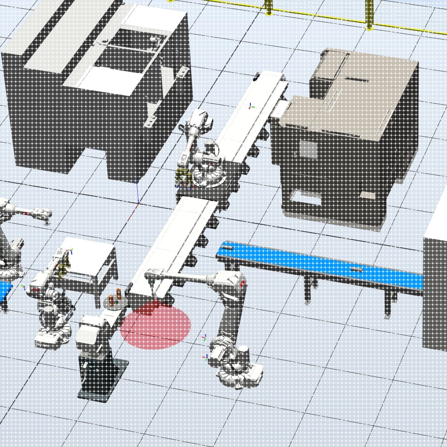Image resolution: width=447 pixels, height=447 pixels.
Task: Select the white cabinet at the right edge
Action: pos(436,276)
